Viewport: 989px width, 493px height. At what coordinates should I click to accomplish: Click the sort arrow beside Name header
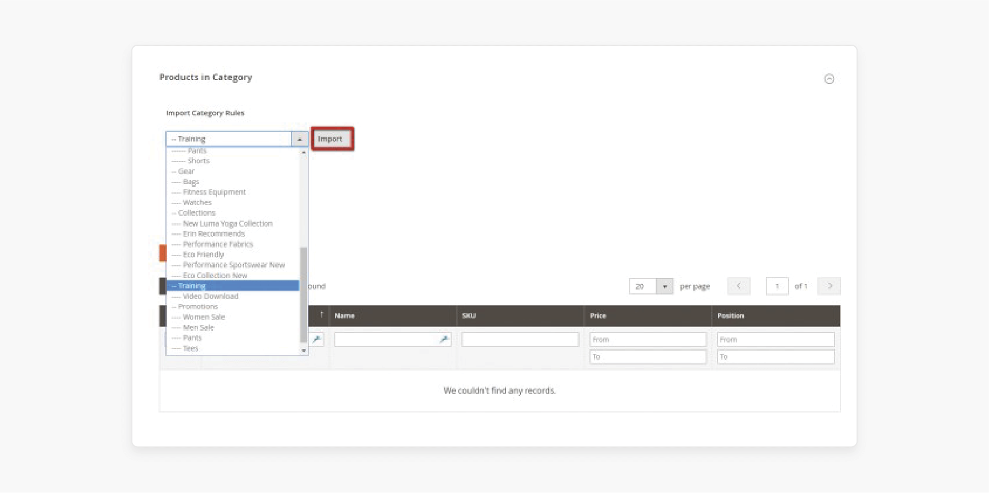322,315
